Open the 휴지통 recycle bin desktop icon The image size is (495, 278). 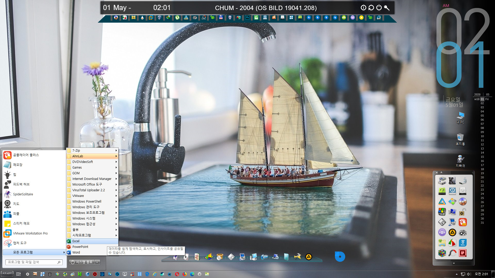pyautogui.click(x=460, y=140)
